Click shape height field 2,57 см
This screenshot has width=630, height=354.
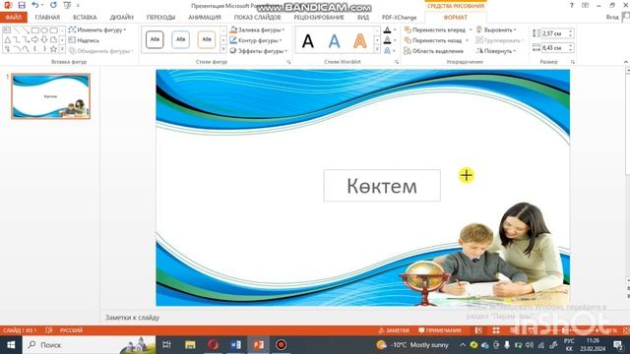553,33
